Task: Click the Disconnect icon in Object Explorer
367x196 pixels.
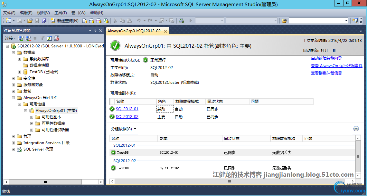Action: [x=28, y=38]
